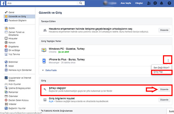Open the iPhone 6s Plus three-dot menu

[168, 60]
